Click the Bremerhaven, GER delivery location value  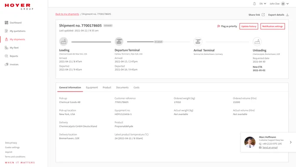(x=69, y=138)
